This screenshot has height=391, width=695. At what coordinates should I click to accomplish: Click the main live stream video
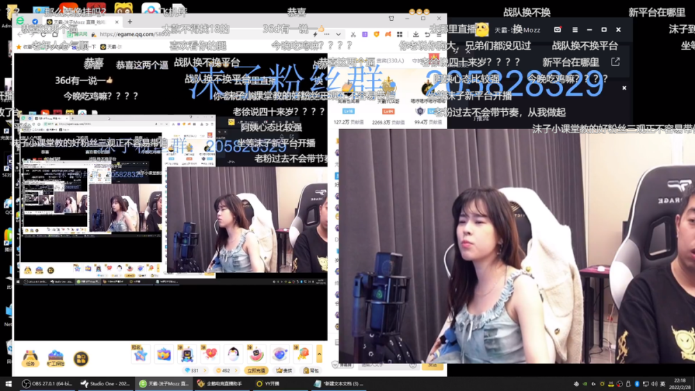pos(171,197)
